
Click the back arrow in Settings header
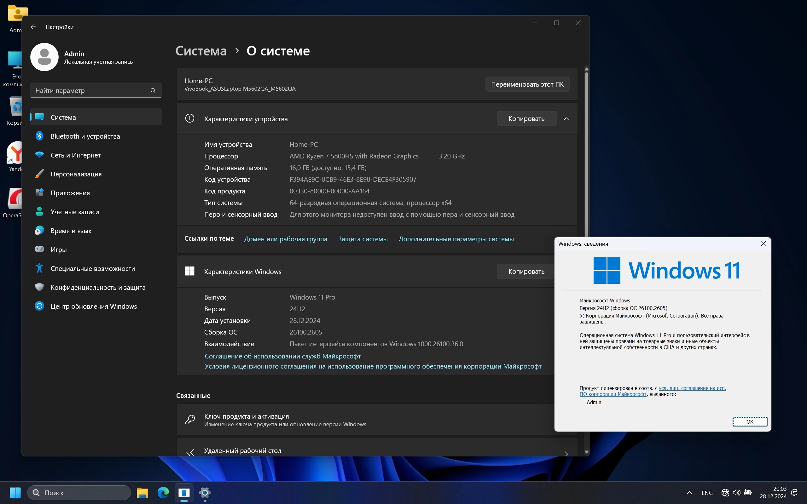pyautogui.click(x=33, y=27)
